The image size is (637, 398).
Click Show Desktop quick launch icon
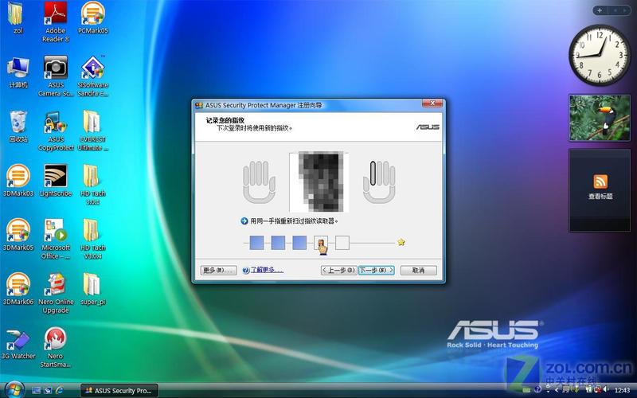pos(36,391)
